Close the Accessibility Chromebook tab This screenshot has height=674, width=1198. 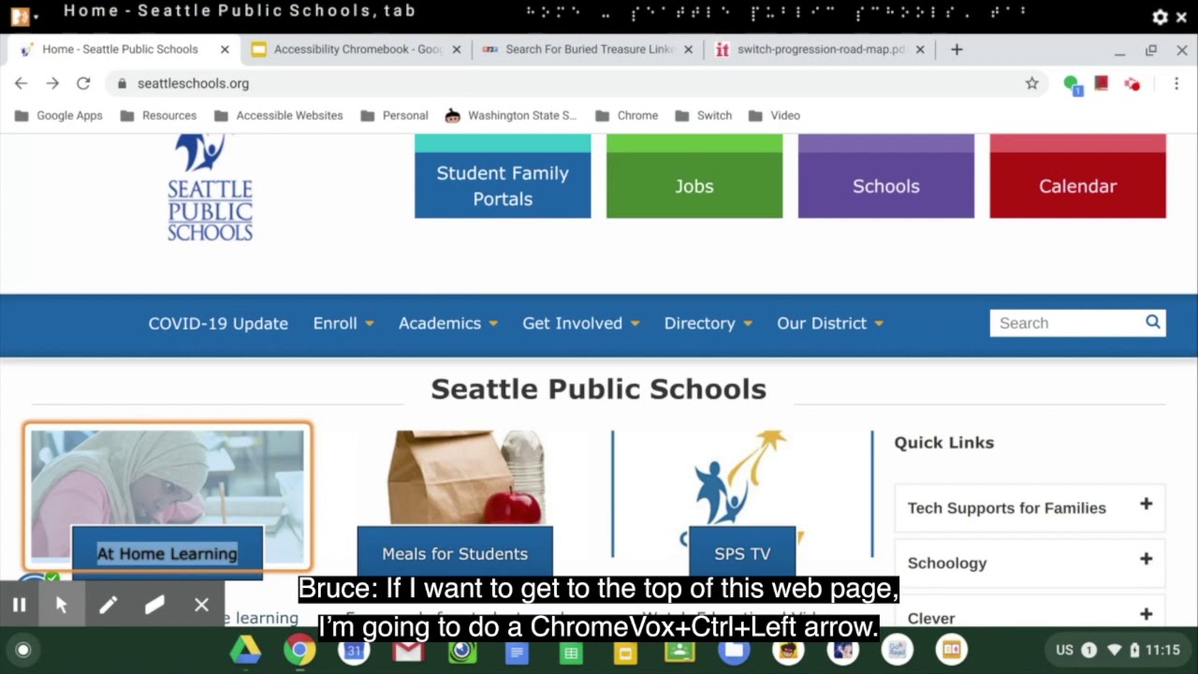point(457,50)
